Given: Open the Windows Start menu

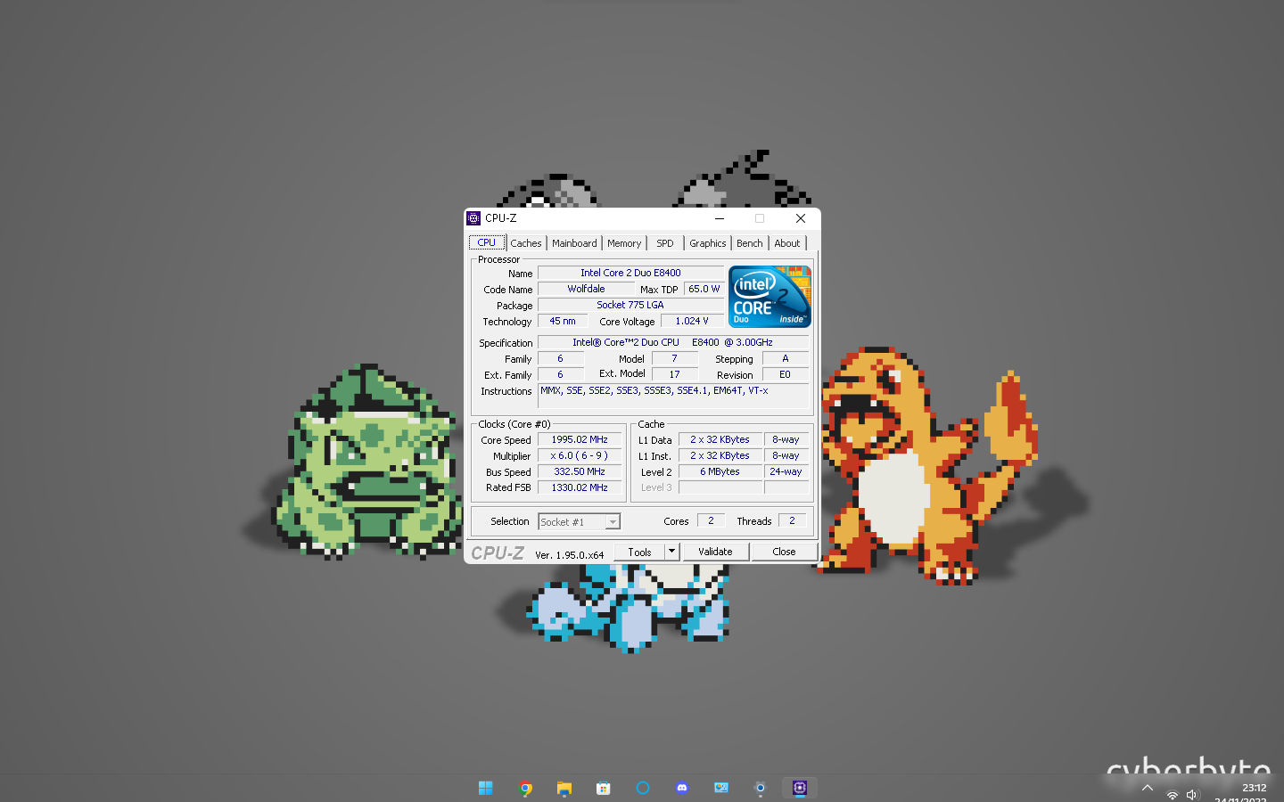Looking at the screenshot, I should tap(485, 788).
